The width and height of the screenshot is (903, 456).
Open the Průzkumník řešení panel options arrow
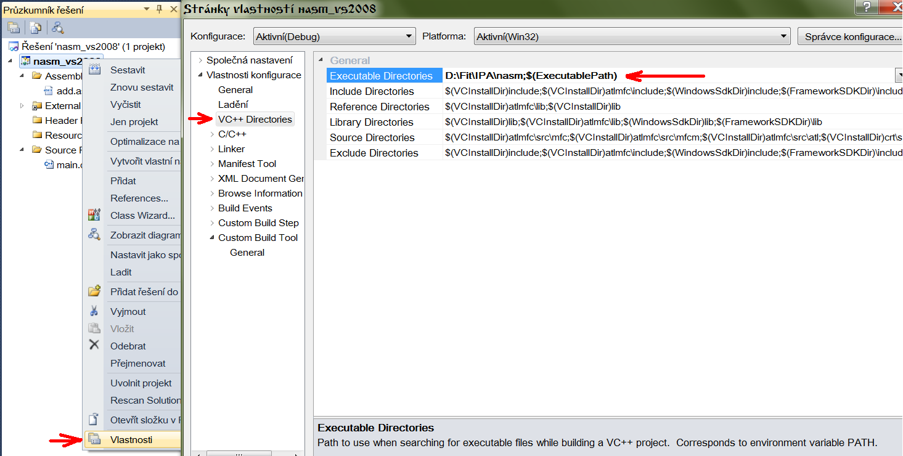(147, 9)
